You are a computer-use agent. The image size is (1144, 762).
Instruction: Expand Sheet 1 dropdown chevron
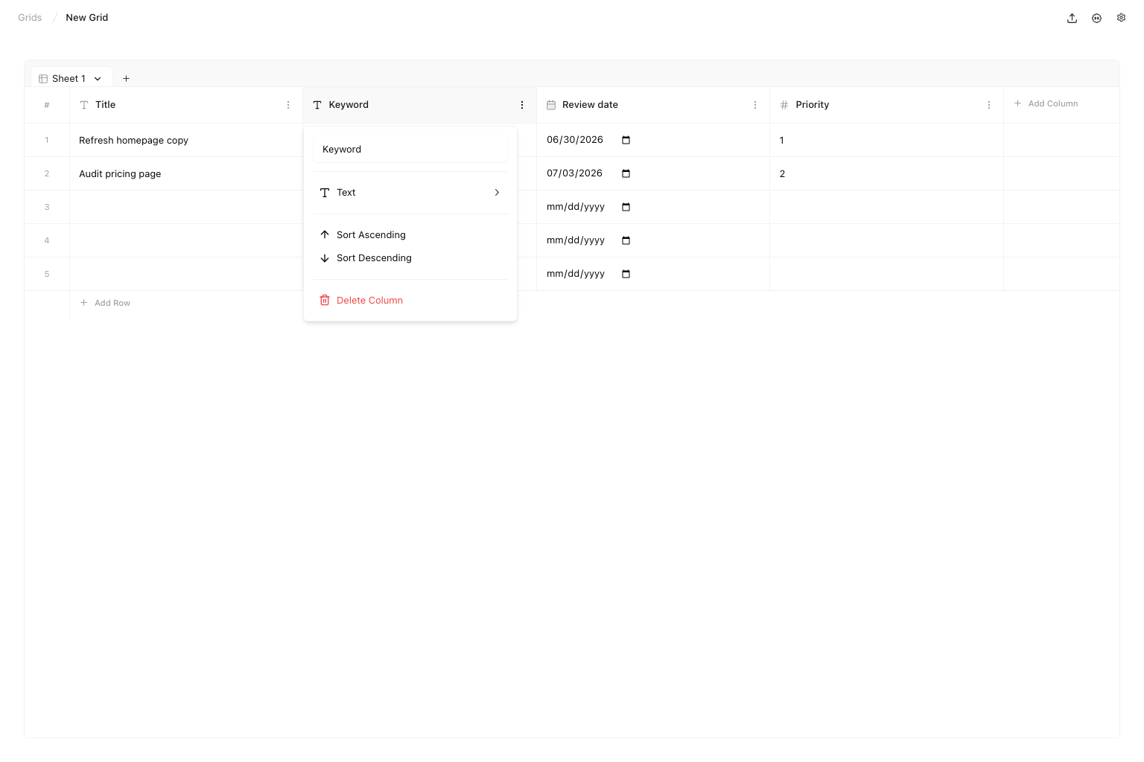pyautogui.click(x=98, y=78)
